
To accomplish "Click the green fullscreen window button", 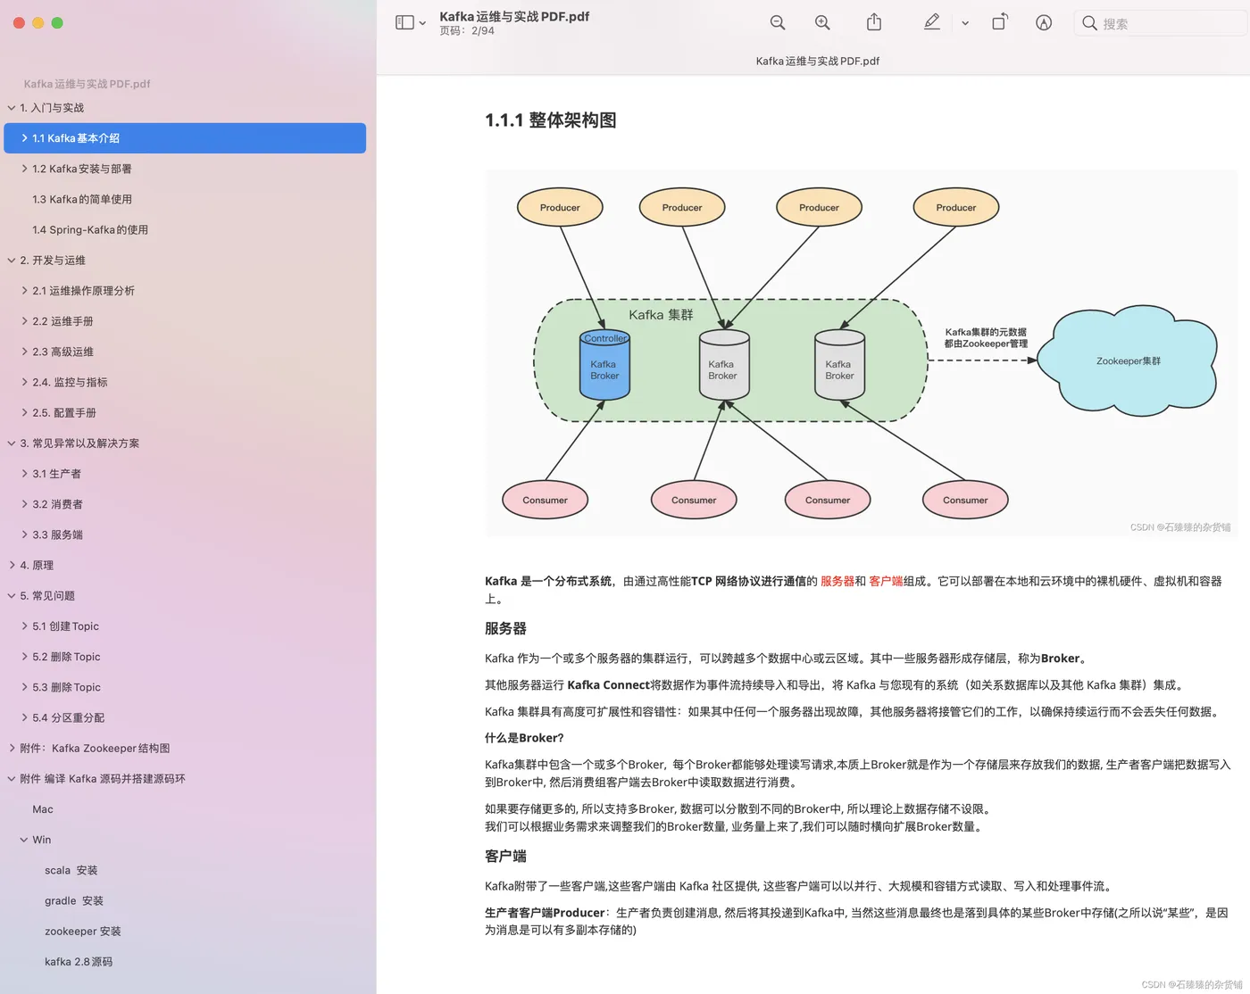I will coord(57,23).
